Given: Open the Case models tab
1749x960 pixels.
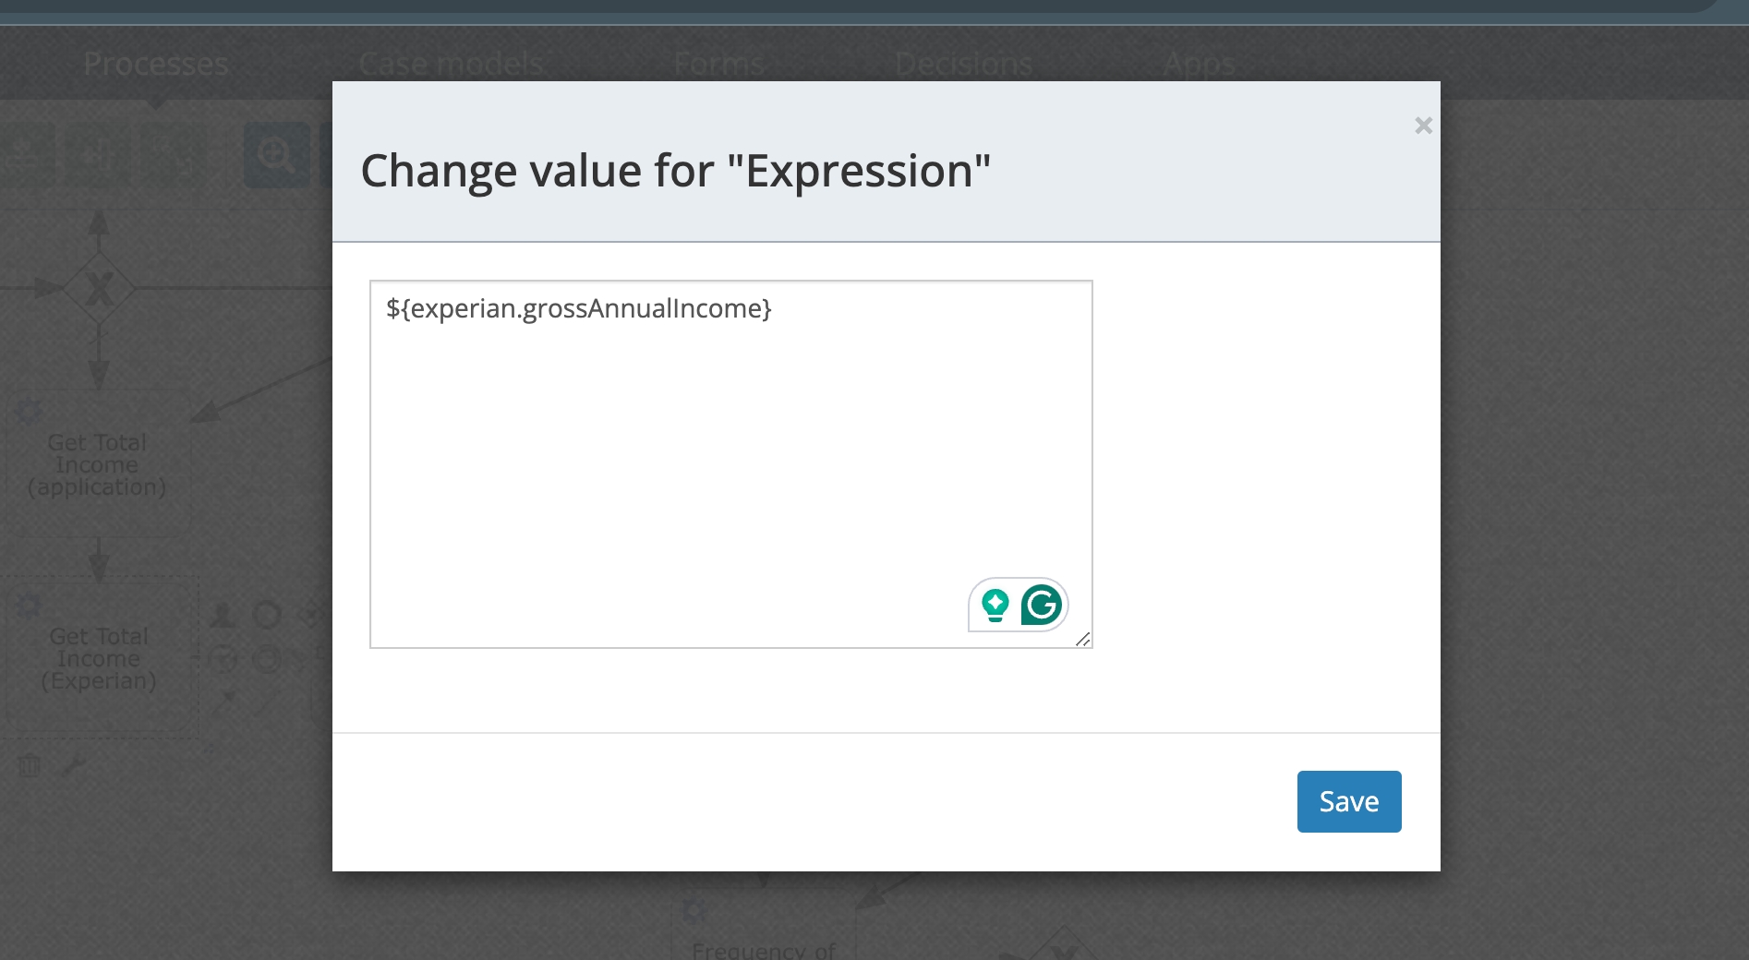Looking at the screenshot, I should pos(451,64).
